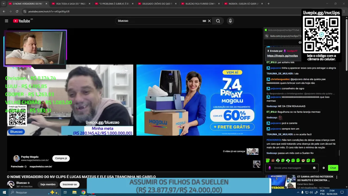Reload the YouTube page
Screen dimensions: 348x196
click(x=17, y=11)
